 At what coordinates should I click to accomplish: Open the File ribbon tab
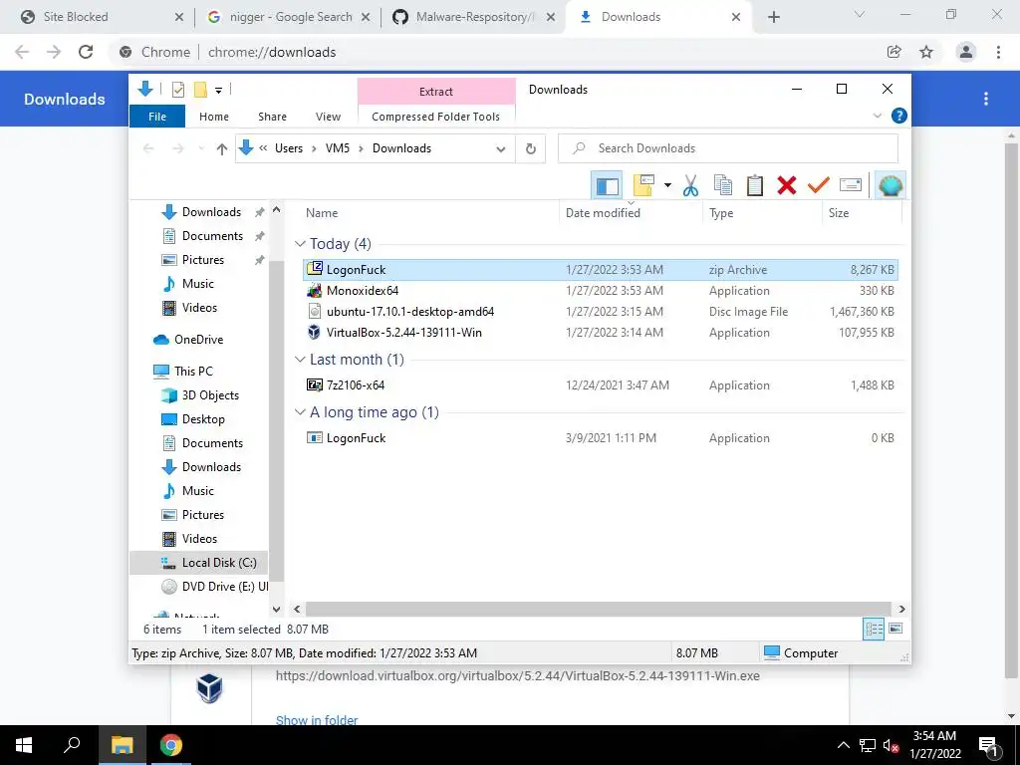157,117
